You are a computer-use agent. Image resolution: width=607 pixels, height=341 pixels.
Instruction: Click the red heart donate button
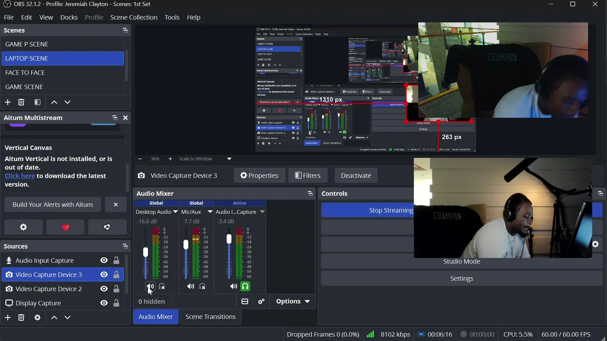[65, 227]
